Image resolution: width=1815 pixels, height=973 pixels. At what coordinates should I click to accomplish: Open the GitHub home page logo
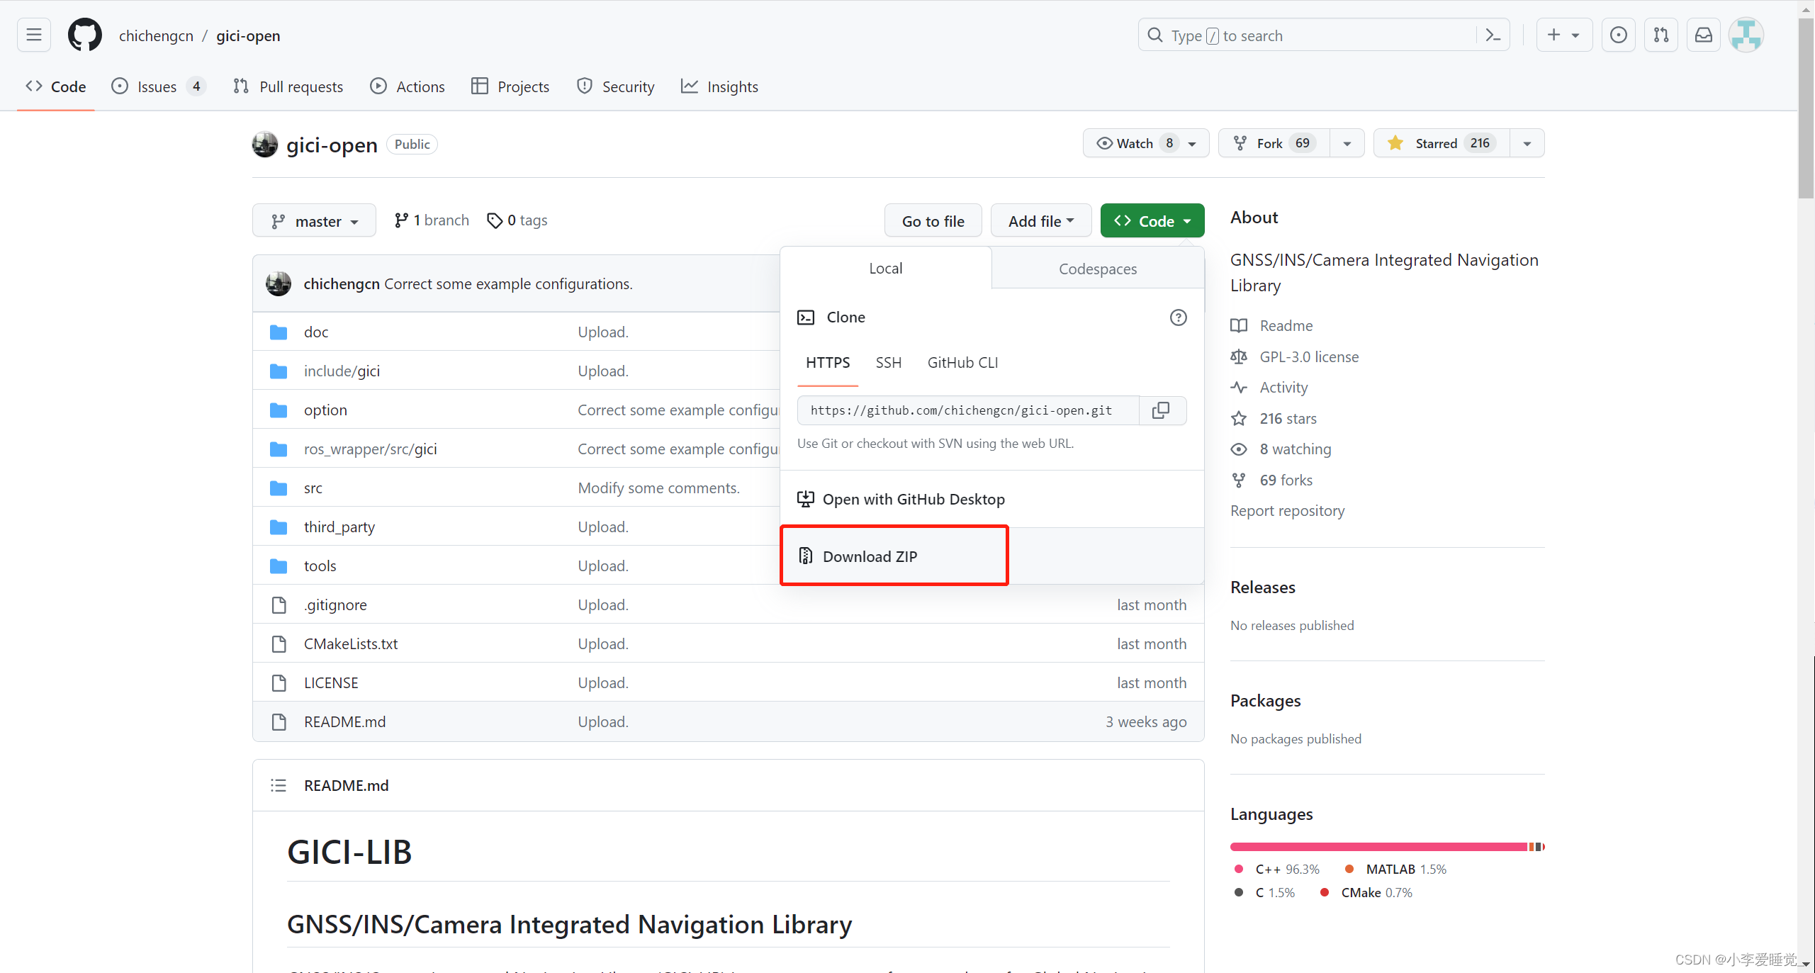click(x=84, y=35)
